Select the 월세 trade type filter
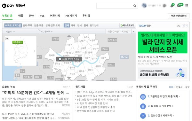Viewport: 192px width, 121px height. click(x=86, y=26)
